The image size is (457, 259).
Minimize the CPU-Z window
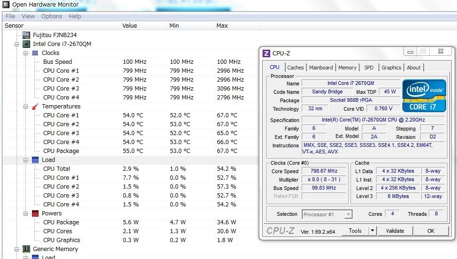pos(410,52)
